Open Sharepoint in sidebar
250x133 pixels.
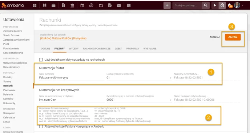(x=9, y=113)
